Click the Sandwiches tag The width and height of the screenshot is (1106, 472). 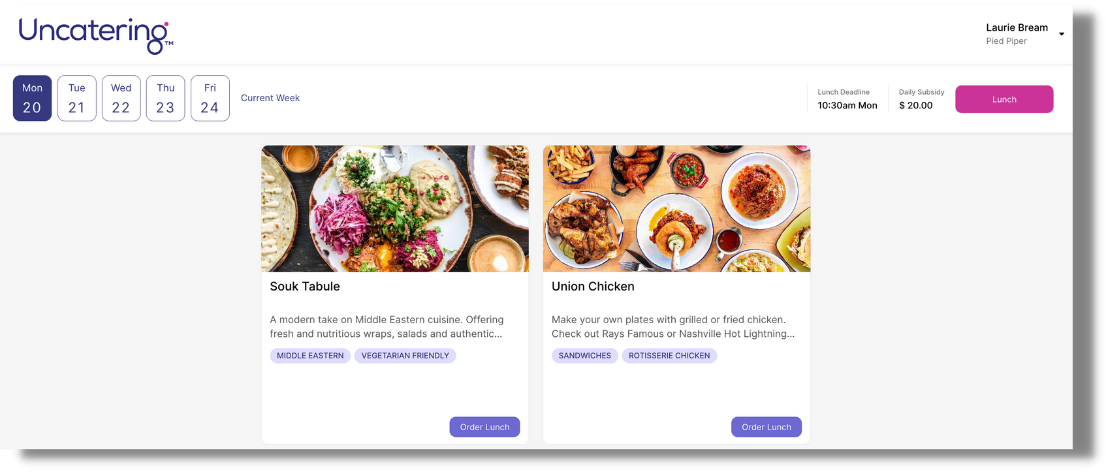[x=585, y=356]
